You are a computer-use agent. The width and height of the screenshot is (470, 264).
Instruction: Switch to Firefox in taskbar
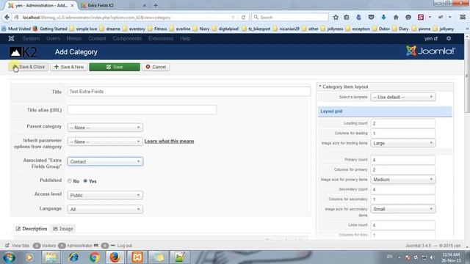tap(115, 257)
